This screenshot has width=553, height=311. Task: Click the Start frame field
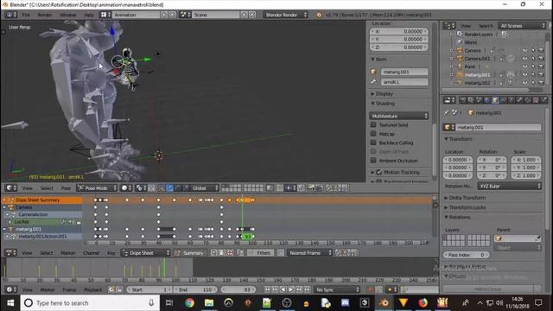coord(149,290)
